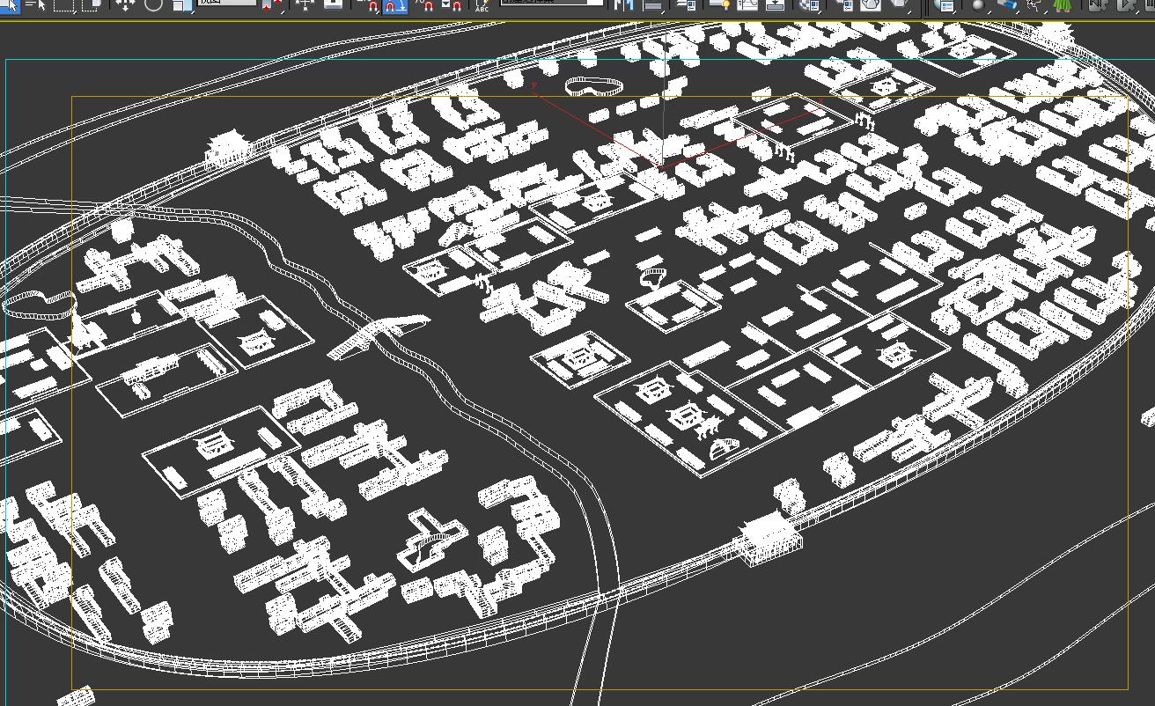Toggle the 3D Snaps magnet button
The width and height of the screenshot is (1155, 706).
tap(370, 5)
